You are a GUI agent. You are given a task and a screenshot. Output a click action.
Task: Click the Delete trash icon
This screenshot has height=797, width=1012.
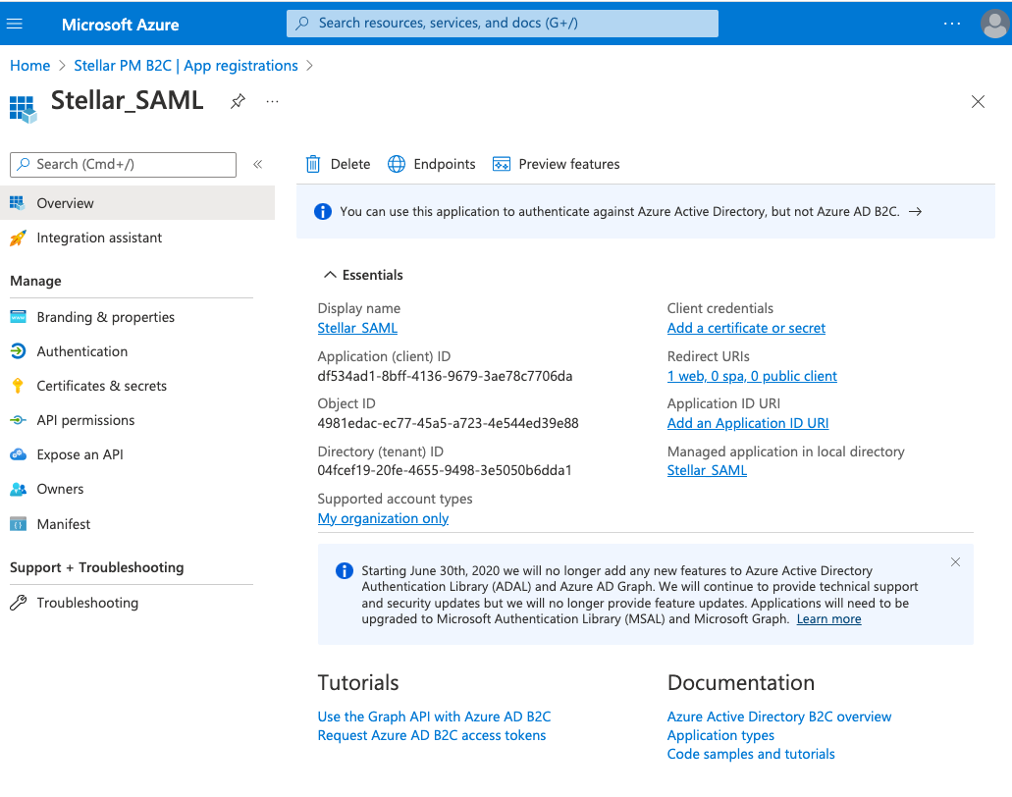point(313,164)
